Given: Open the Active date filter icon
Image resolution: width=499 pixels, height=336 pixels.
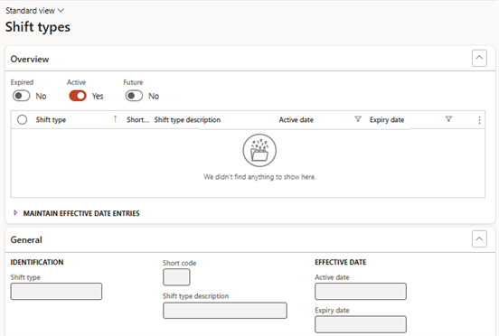Looking at the screenshot, I should tap(358, 119).
